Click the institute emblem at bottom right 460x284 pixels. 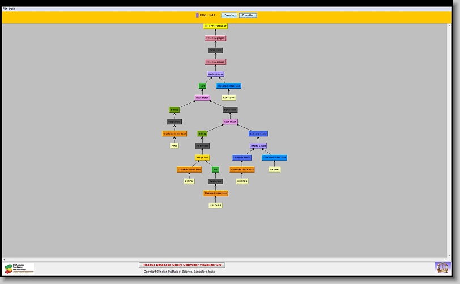tap(441, 267)
